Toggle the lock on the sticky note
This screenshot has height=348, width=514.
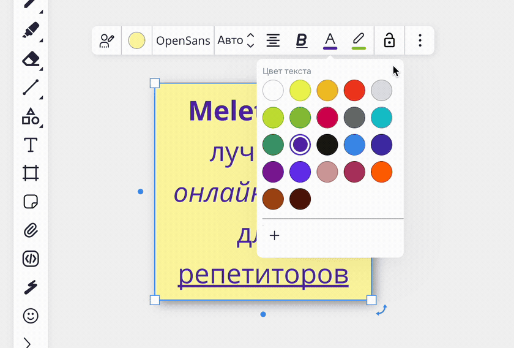pos(389,40)
